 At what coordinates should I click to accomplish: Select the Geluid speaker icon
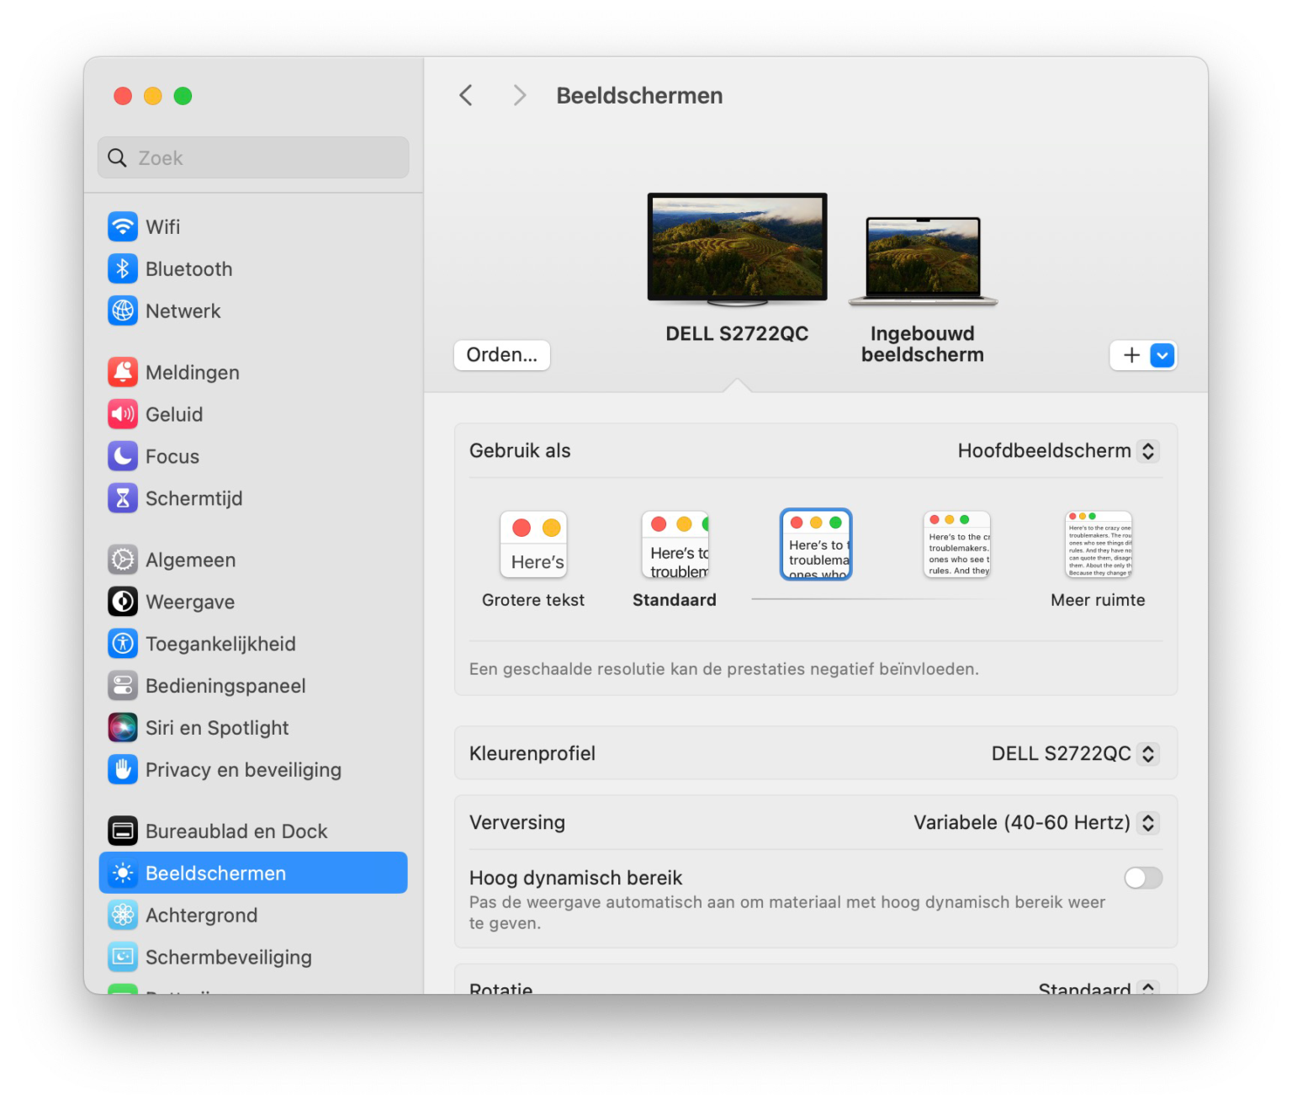click(123, 413)
